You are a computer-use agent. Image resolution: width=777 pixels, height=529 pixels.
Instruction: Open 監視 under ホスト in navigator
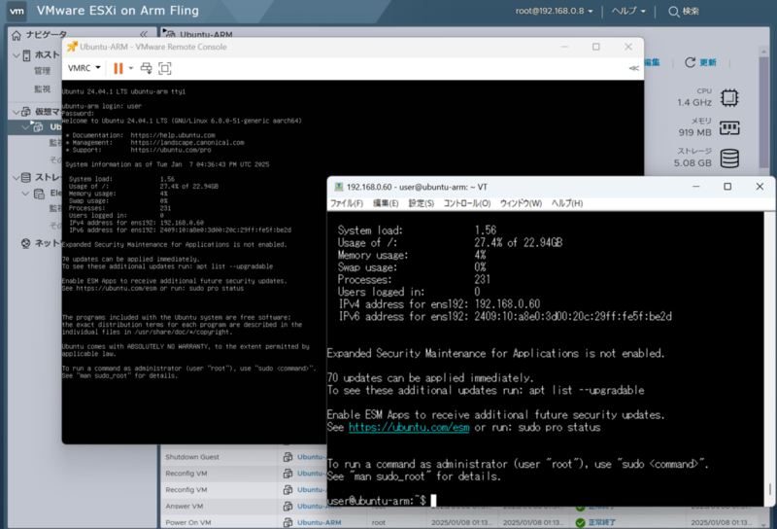click(42, 88)
